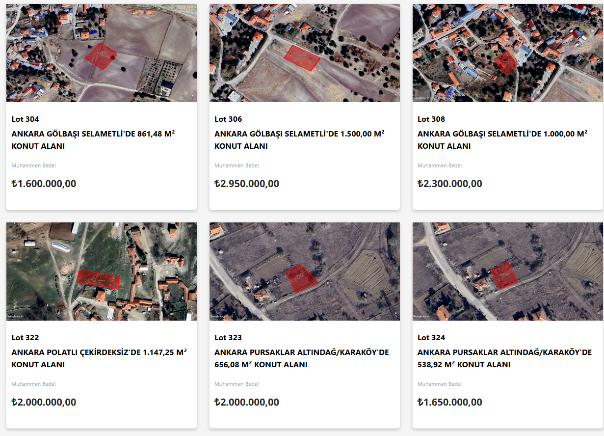
Task: Open the Karaköy 656,08 m² listing title
Action: point(302,358)
